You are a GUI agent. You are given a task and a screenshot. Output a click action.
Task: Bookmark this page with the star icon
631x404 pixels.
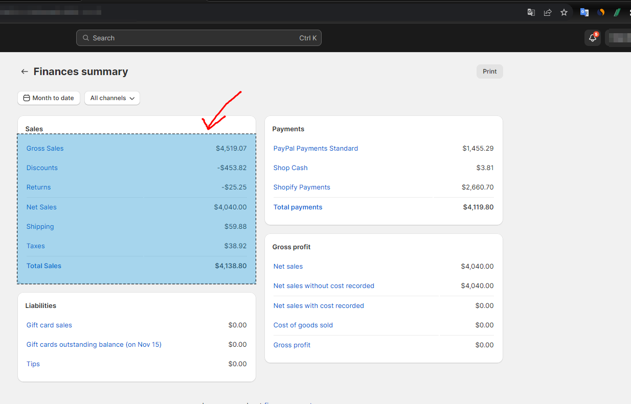pyautogui.click(x=564, y=12)
